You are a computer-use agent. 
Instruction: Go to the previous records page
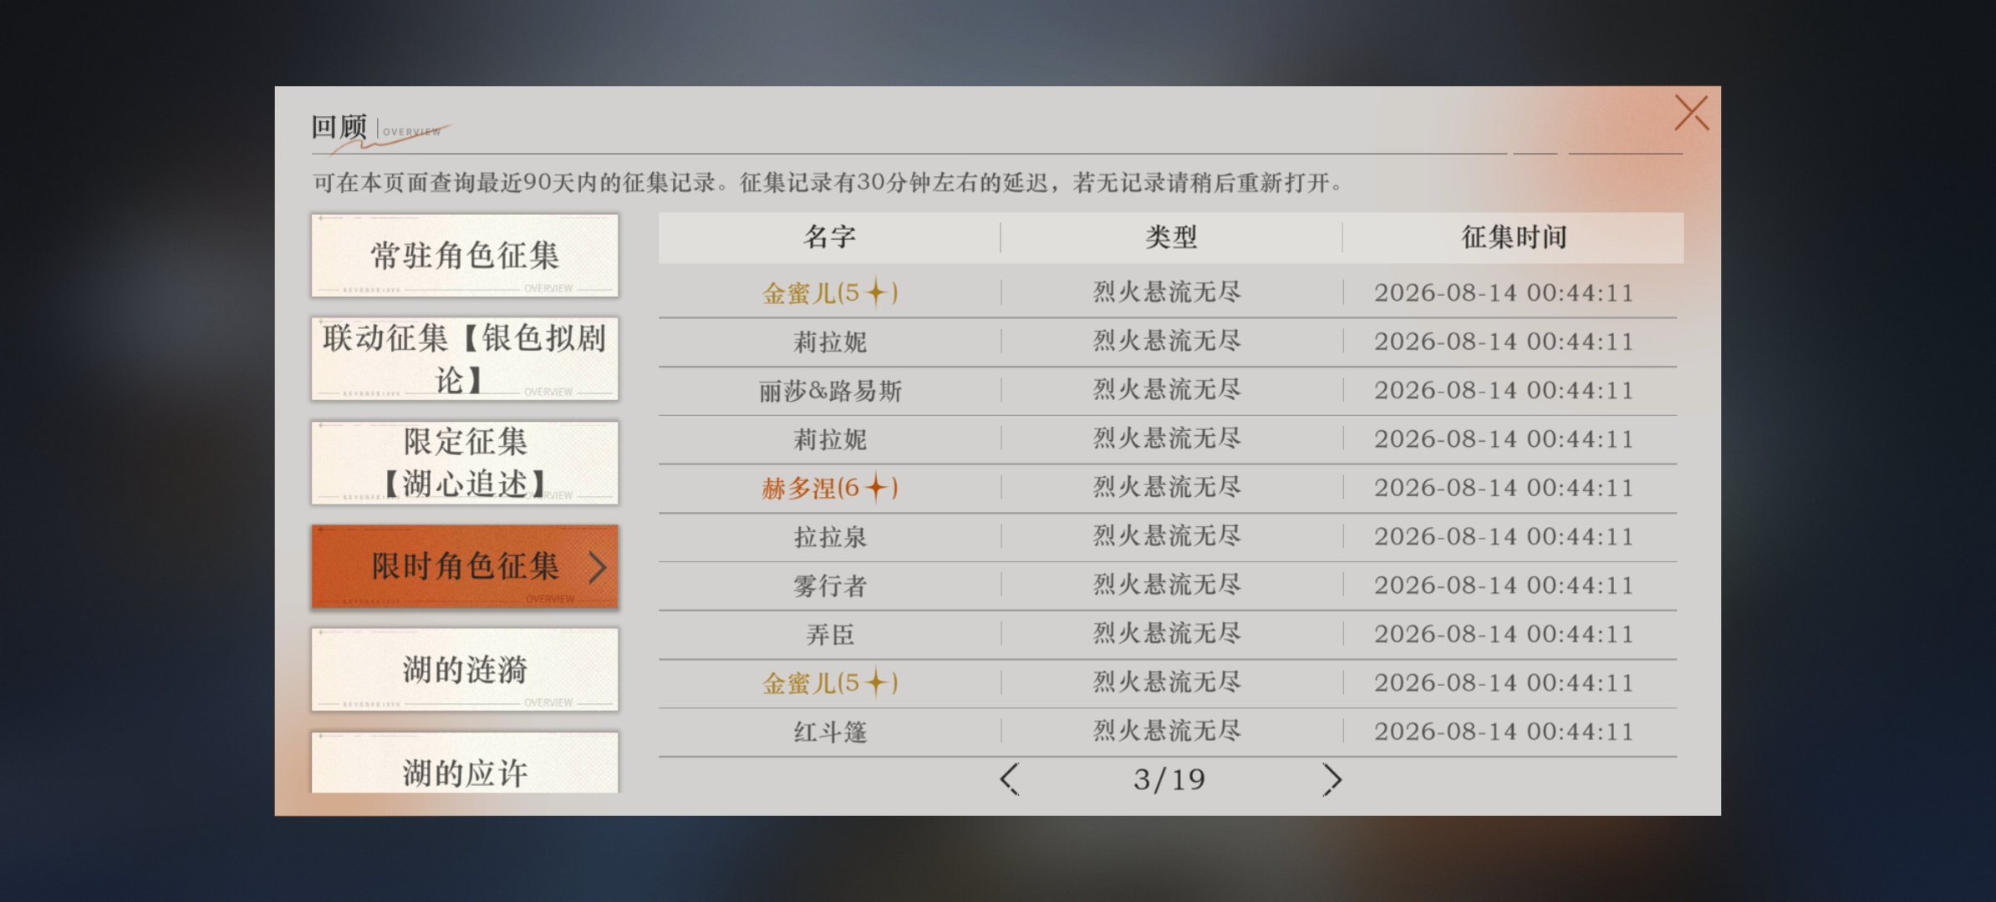tap(1009, 779)
